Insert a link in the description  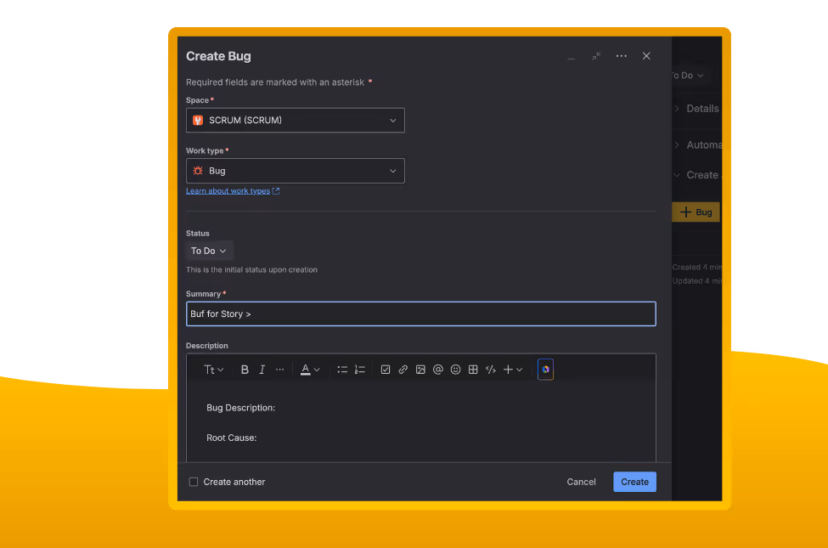[403, 370]
